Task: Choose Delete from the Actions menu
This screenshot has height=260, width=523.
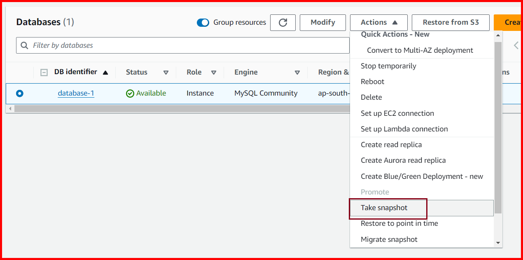Action: [x=372, y=97]
